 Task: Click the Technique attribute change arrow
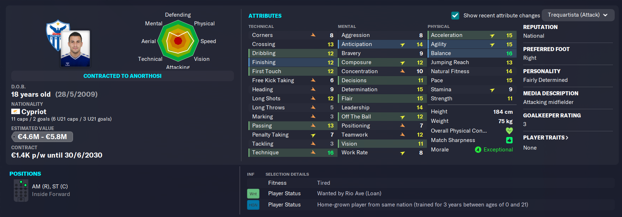tap(313, 153)
